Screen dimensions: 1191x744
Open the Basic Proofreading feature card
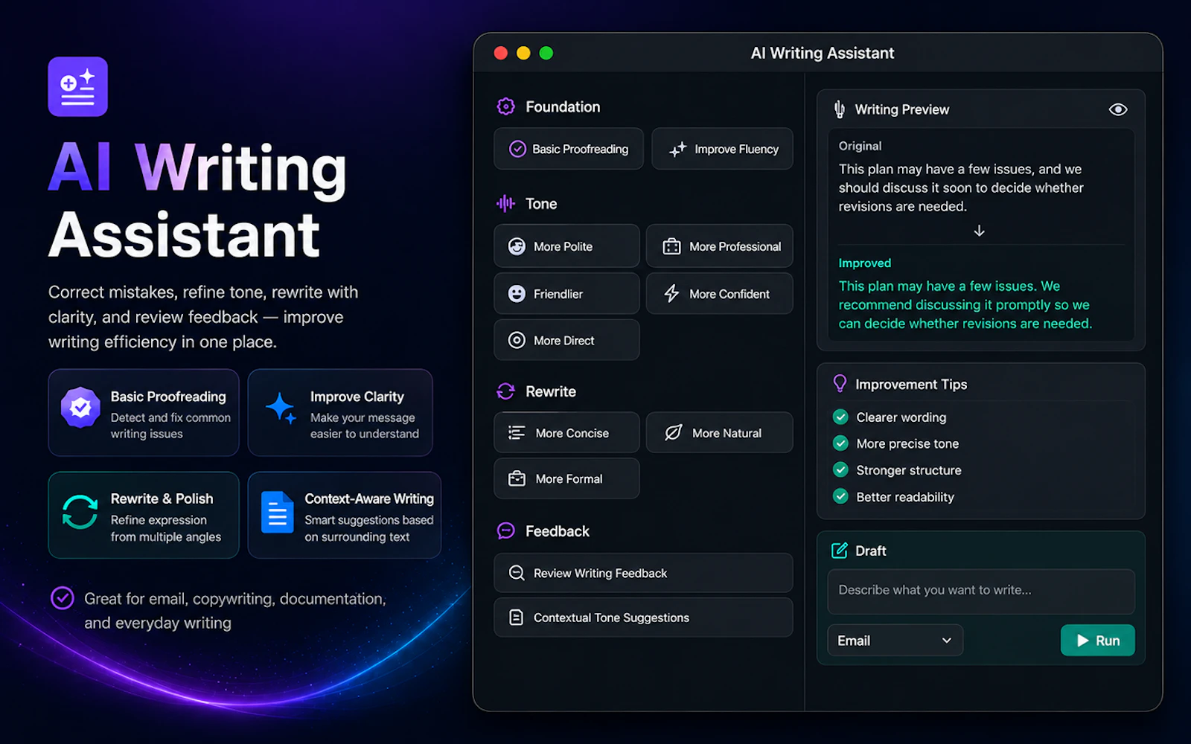[x=144, y=413]
